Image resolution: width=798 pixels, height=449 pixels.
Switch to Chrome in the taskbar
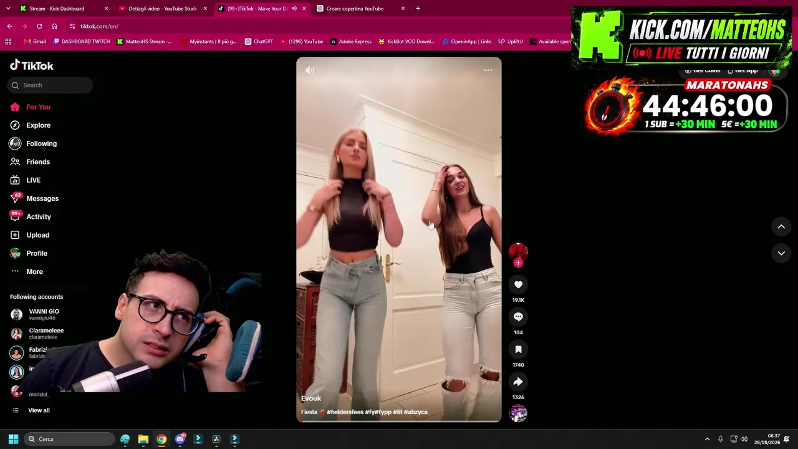[161, 439]
